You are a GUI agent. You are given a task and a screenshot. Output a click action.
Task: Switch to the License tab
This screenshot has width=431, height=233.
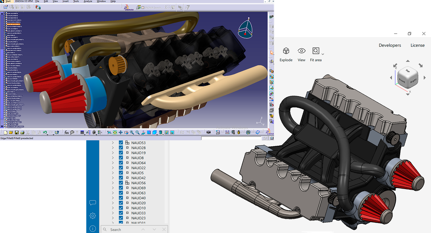click(417, 45)
